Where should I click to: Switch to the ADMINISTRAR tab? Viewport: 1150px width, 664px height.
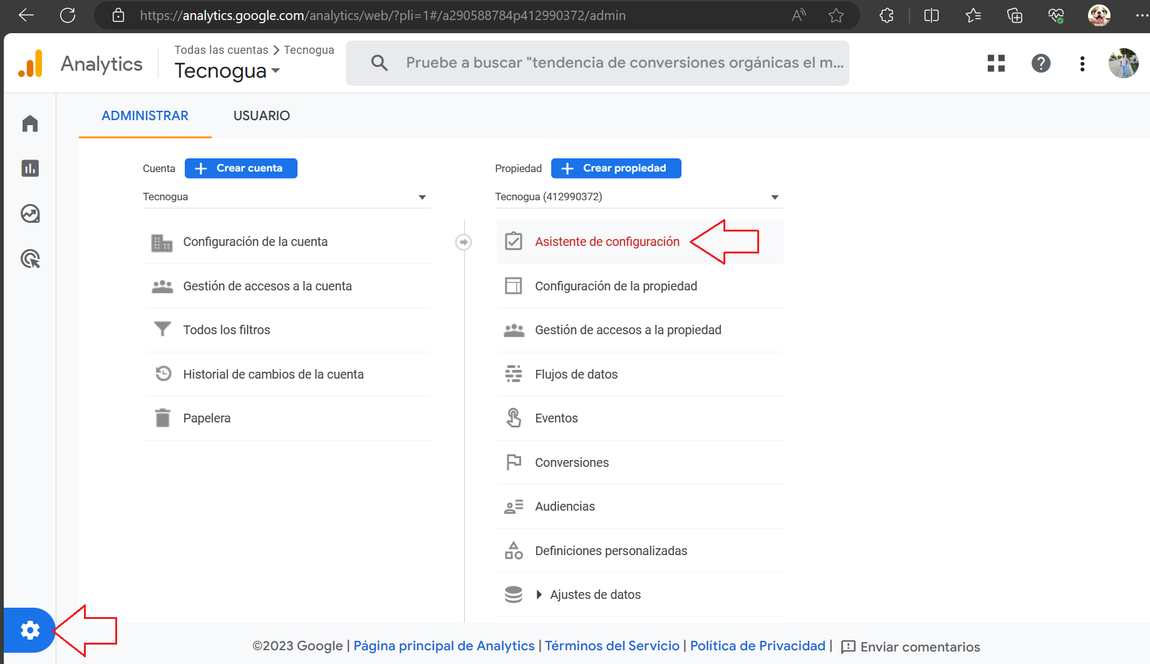pos(145,116)
